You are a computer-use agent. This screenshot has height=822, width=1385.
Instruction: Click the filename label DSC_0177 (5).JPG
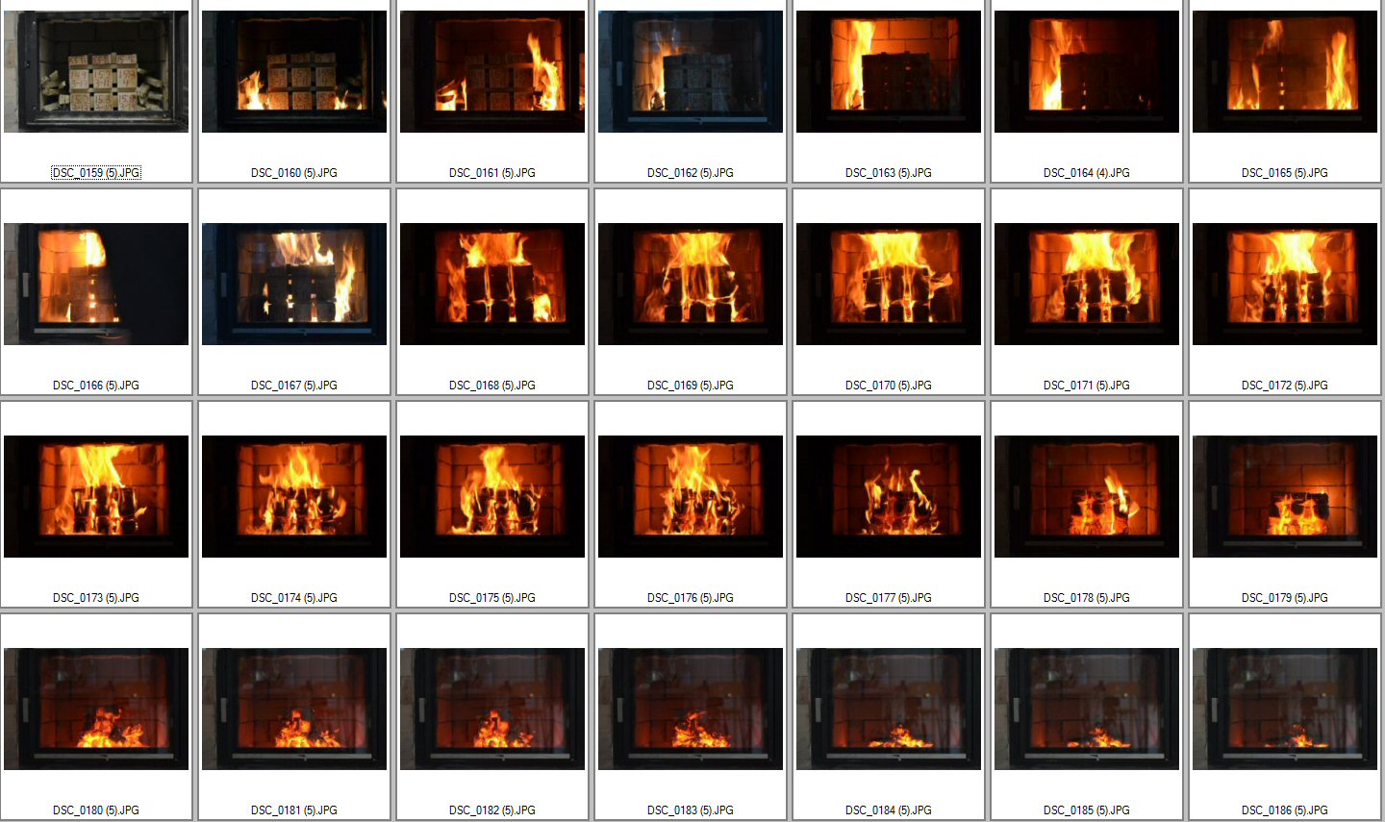click(889, 598)
